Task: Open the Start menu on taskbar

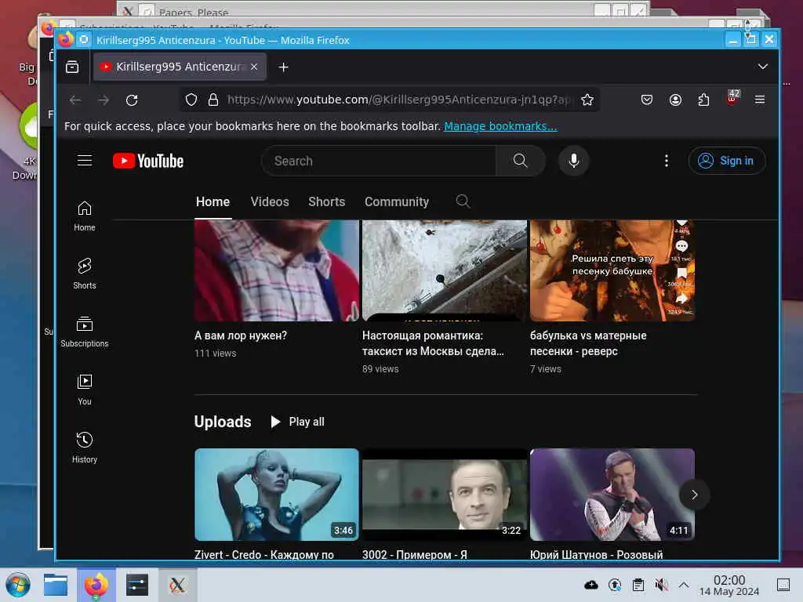Action: (18, 585)
